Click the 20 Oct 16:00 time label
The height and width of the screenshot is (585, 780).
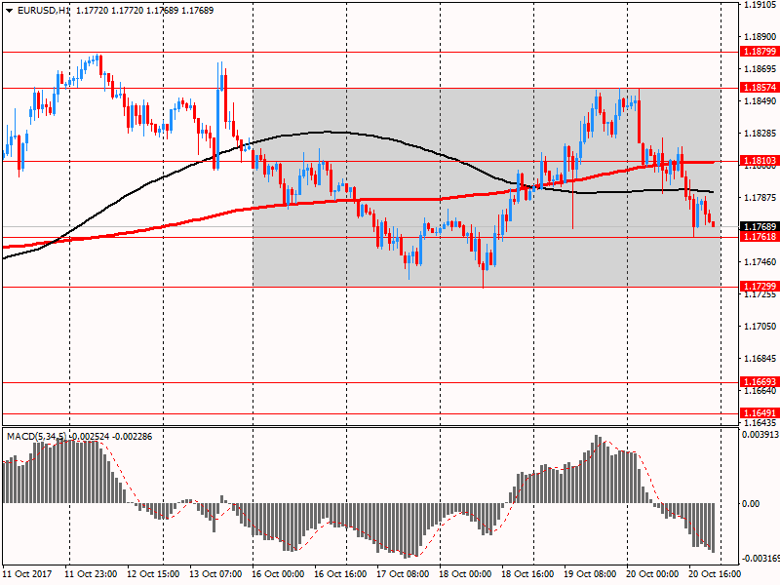tap(715, 574)
